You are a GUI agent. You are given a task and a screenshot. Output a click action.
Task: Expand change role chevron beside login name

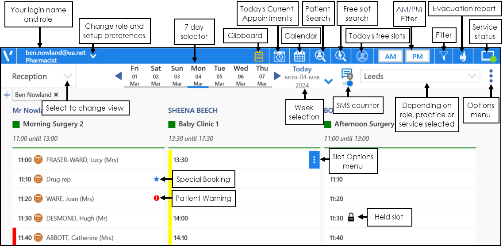[x=93, y=56]
